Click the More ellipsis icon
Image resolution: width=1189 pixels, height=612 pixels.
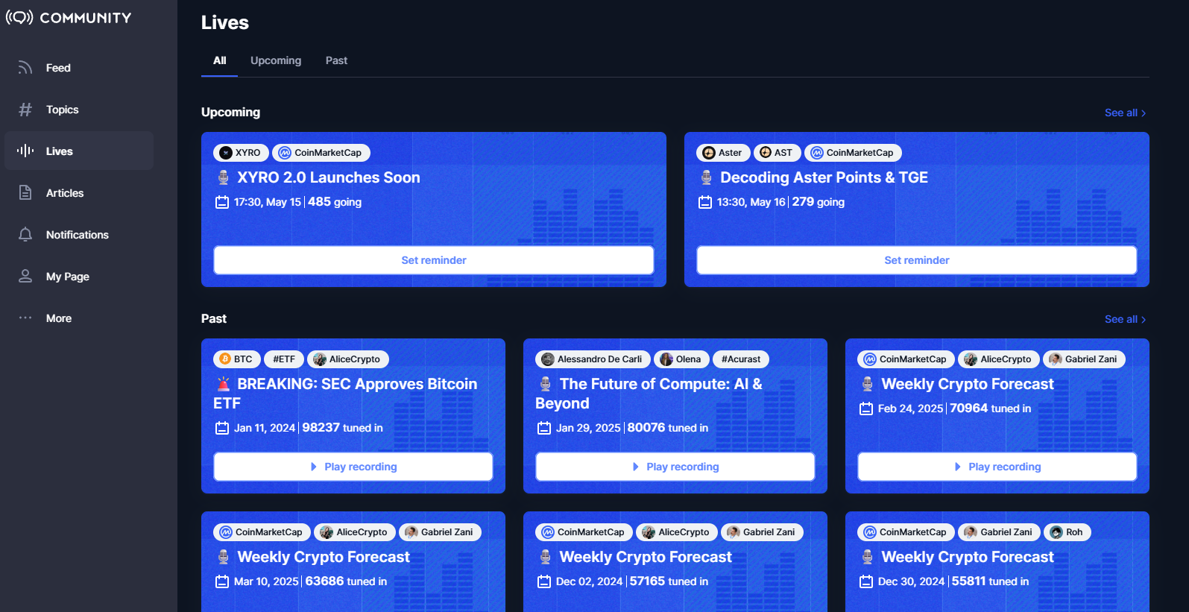25,318
